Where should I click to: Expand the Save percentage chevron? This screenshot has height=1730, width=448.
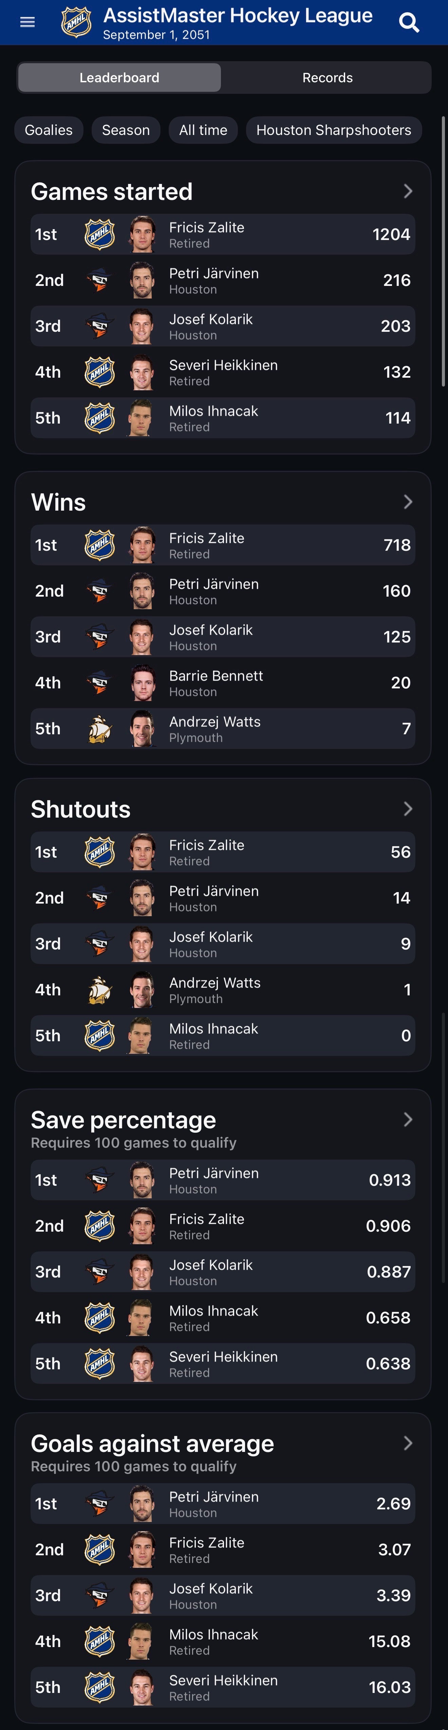[408, 1119]
